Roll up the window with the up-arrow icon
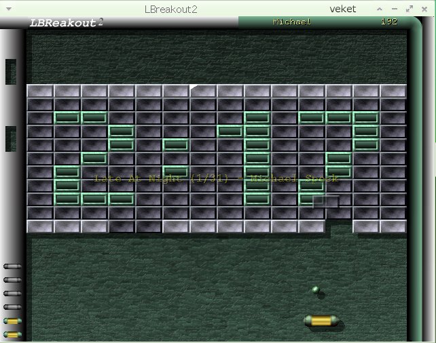This screenshot has height=343, width=436. point(379,9)
